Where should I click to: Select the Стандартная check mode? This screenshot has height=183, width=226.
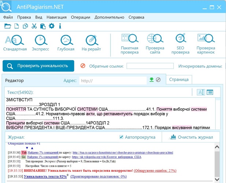click(15, 43)
